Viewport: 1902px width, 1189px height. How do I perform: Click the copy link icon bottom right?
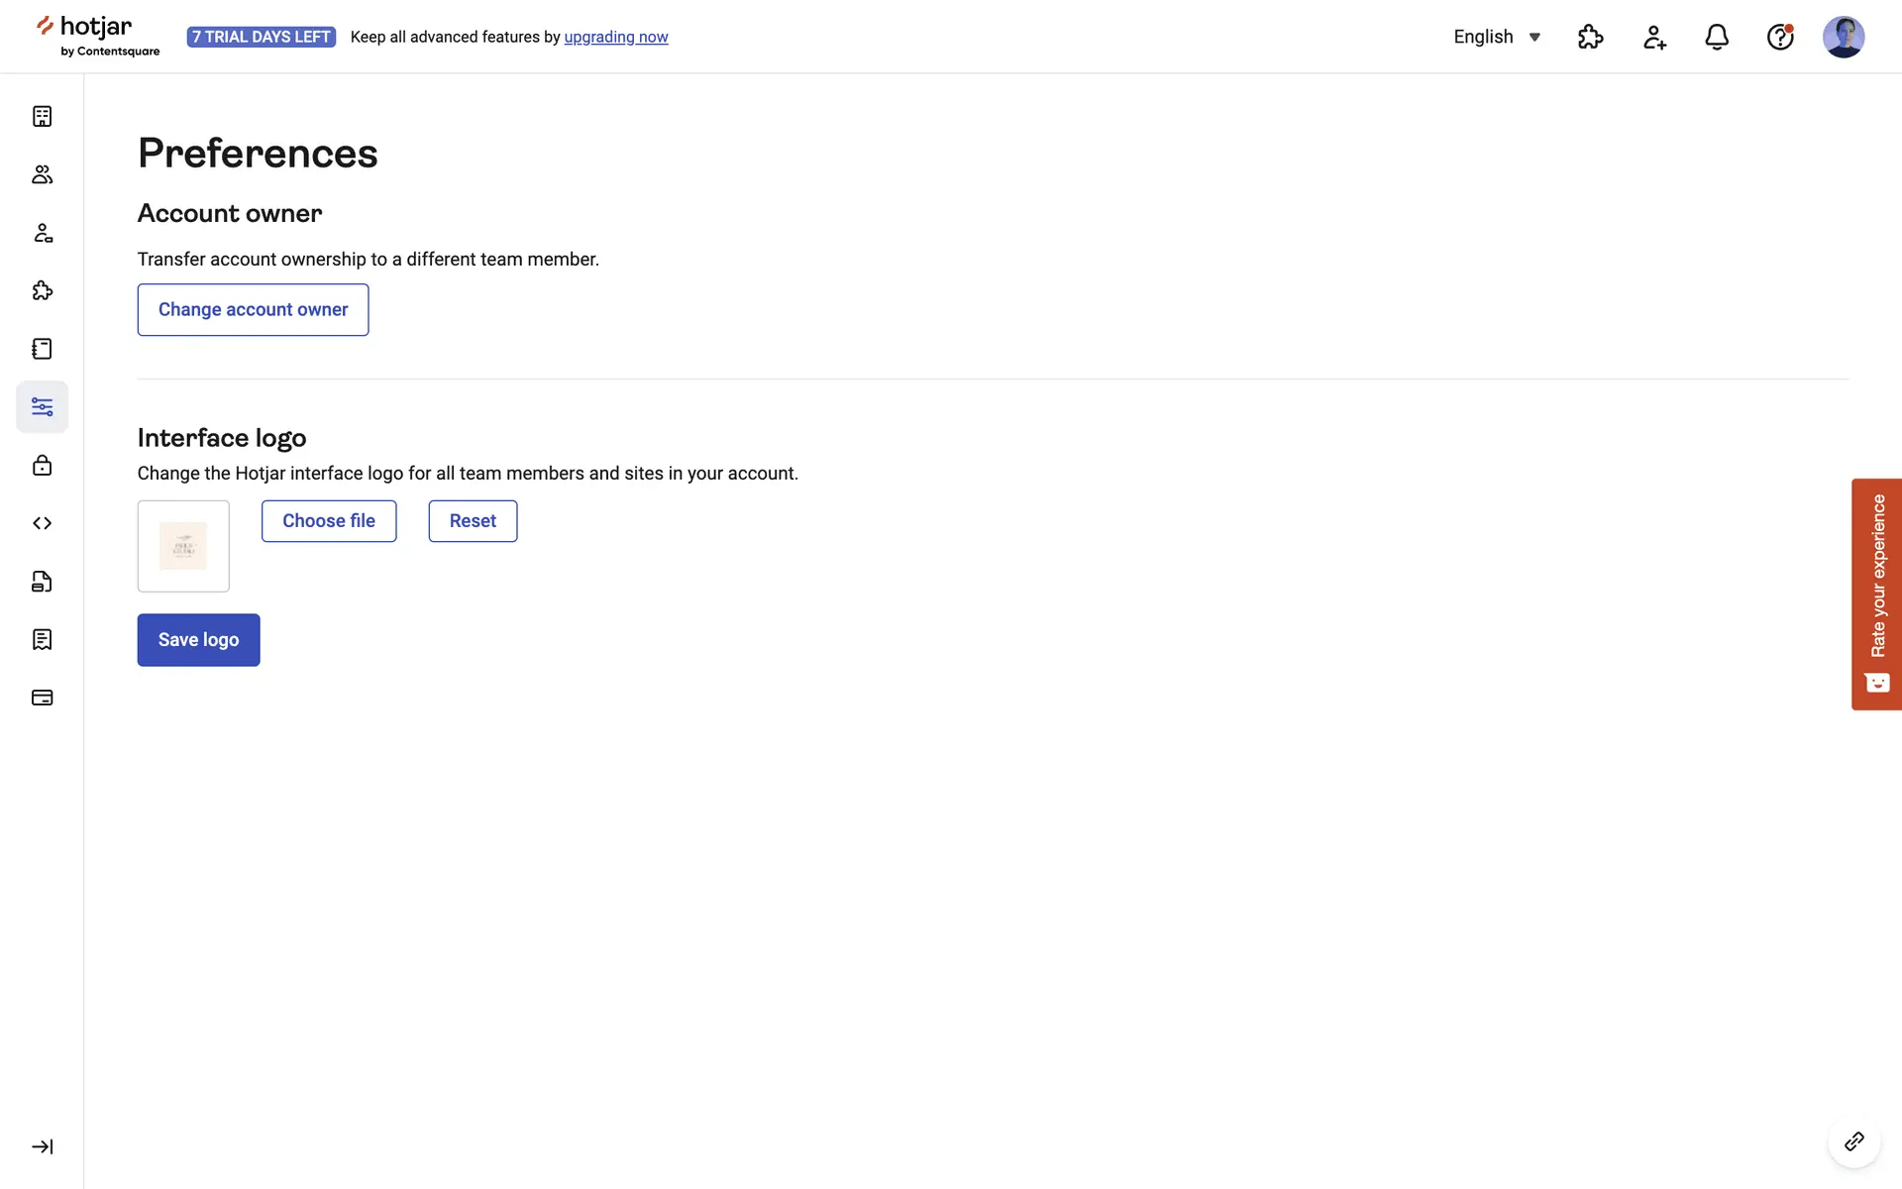pos(1853,1142)
